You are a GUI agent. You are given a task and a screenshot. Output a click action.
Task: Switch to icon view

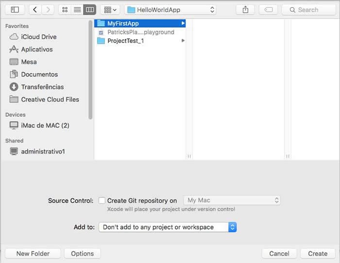(x=65, y=10)
